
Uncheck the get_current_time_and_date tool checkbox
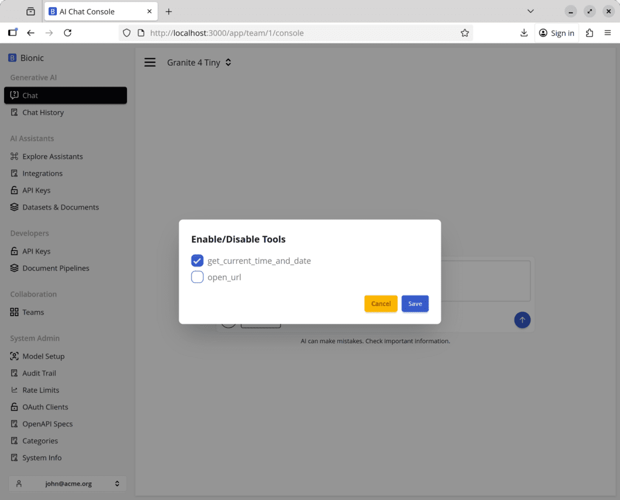(x=197, y=261)
